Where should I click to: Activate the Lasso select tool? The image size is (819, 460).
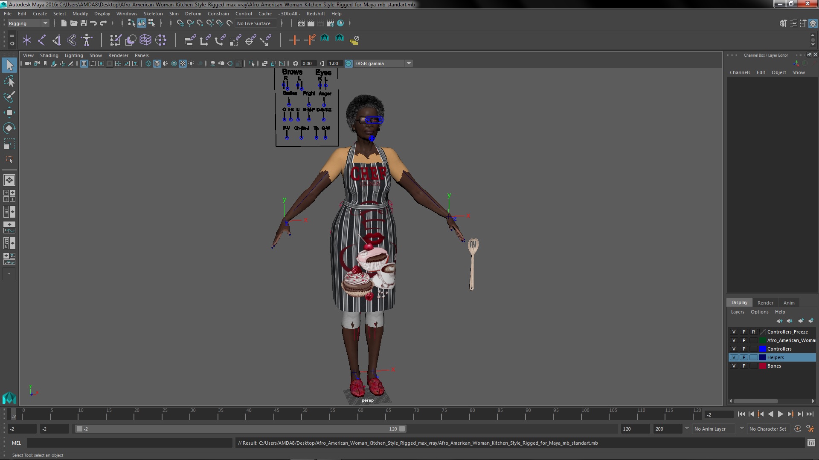click(x=9, y=81)
